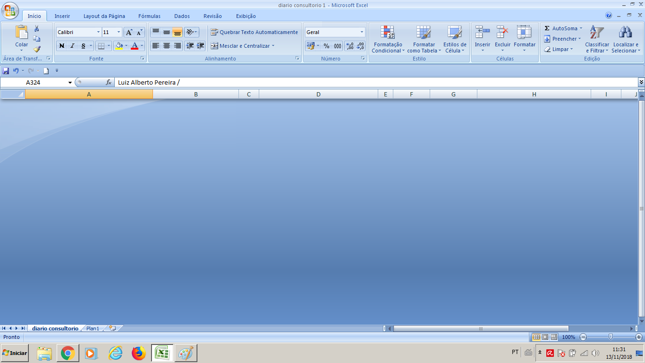Open the Geral number format dropdown
Viewport: 645px width, 363px height.
(362, 32)
